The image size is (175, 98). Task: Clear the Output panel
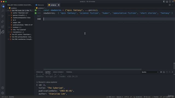coord(161,72)
